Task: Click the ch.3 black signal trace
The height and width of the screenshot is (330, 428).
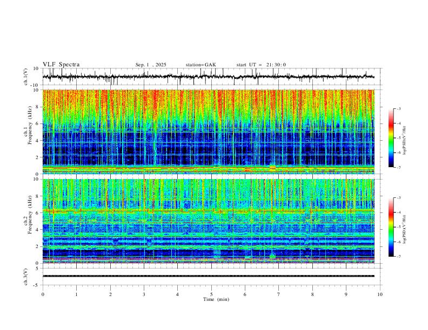Action: coord(208,276)
